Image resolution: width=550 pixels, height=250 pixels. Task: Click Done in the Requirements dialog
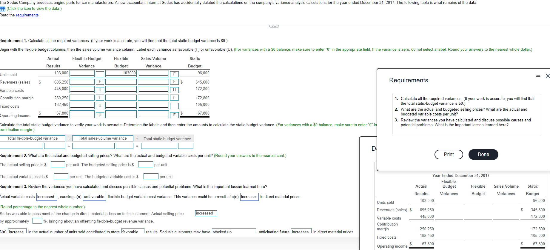[483, 155]
